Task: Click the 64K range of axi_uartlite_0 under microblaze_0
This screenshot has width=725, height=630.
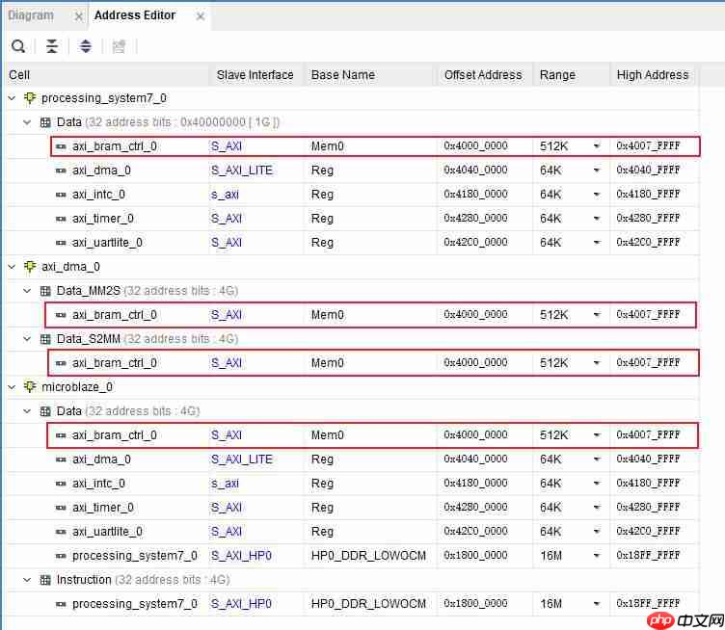Action: [550, 532]
